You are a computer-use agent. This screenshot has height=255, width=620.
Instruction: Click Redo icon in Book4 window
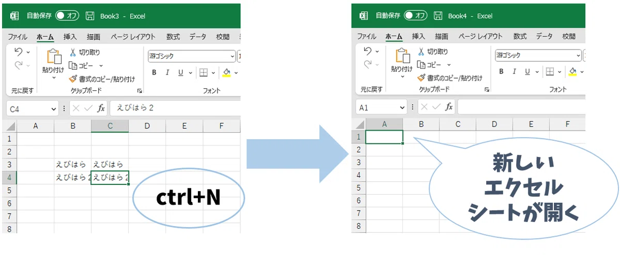(x=368, y=64)
